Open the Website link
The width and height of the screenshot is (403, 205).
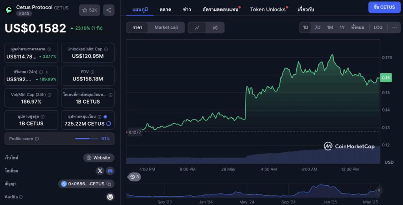coord(98,158)
